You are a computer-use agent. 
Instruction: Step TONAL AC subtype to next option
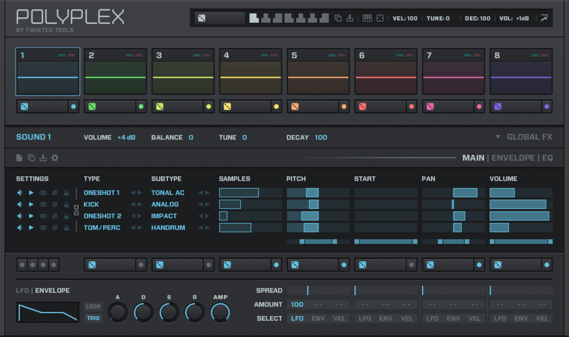tap(208, 193)
